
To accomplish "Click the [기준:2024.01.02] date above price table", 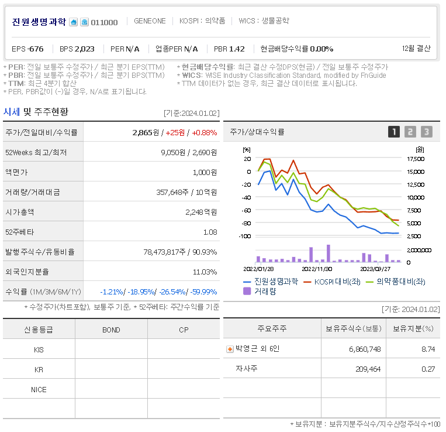I will pyautogui.click(x=191, y=114).
